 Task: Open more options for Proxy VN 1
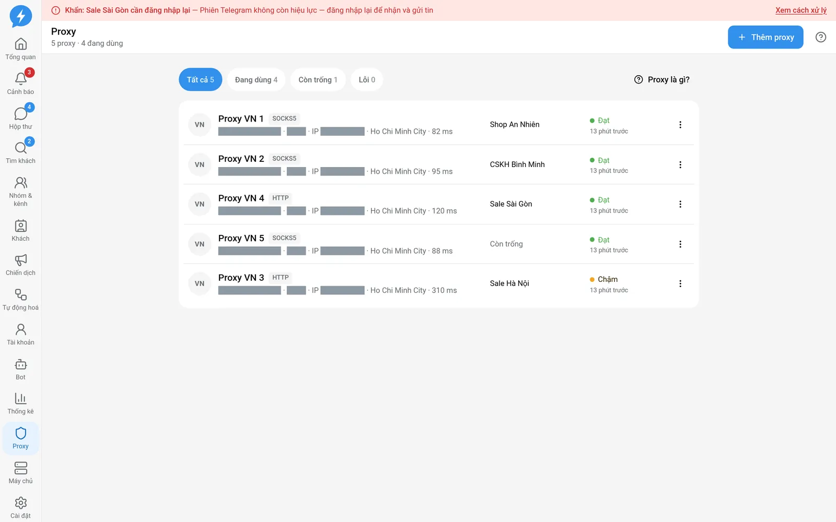coord(680,125)
